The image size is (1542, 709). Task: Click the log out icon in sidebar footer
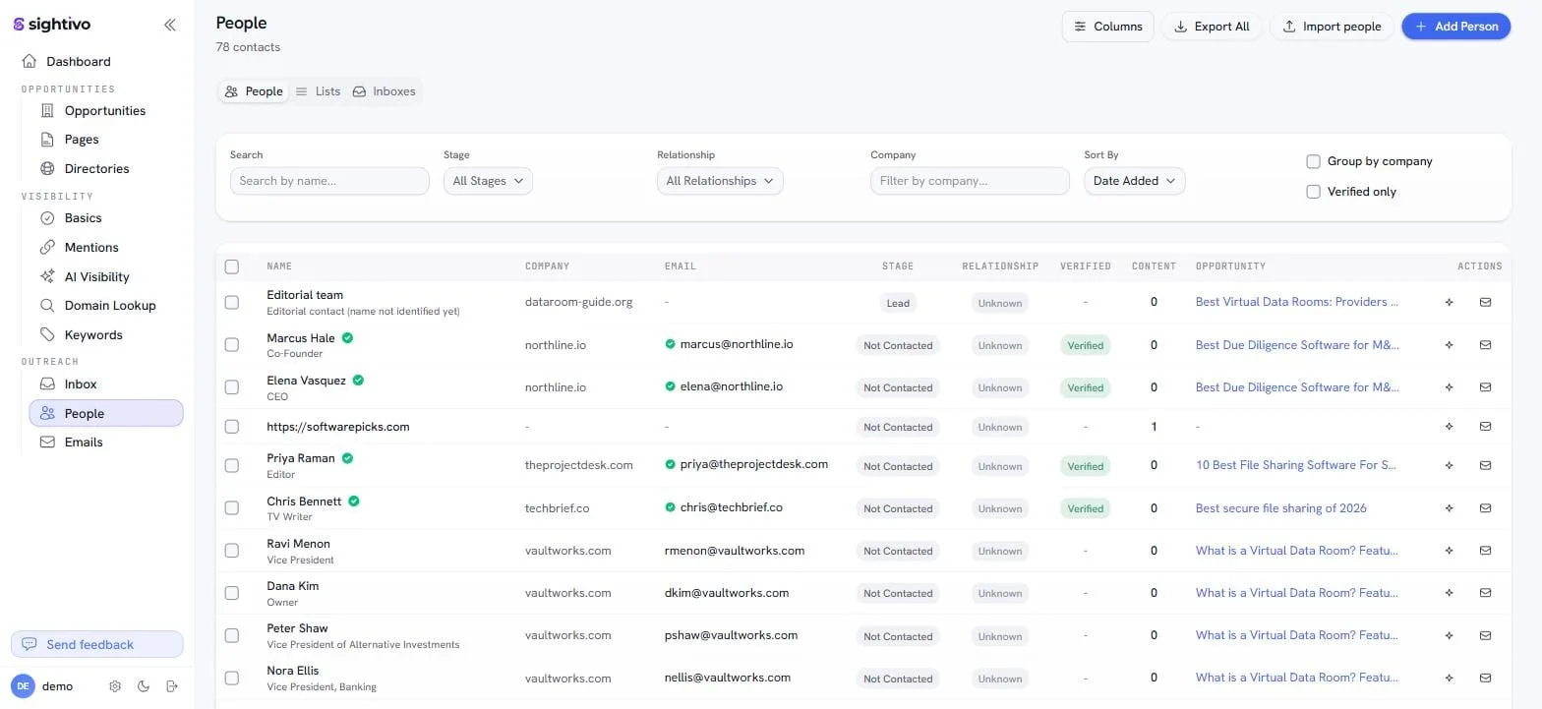click(172, 686)
